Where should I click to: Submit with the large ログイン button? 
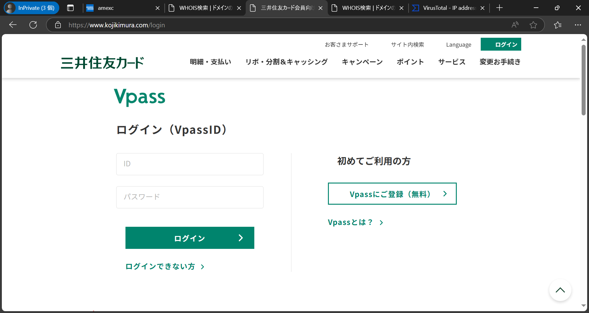pyautogui.click(x=190, y=238)
